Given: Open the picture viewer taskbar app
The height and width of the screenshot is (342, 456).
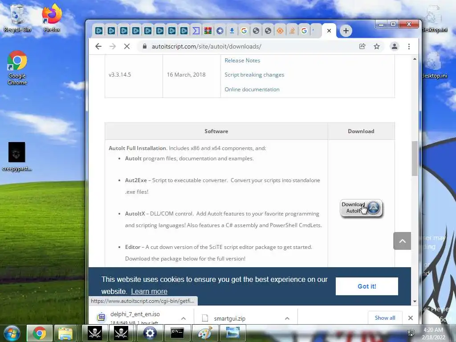Looking at the screenshot, I should 232,333.
